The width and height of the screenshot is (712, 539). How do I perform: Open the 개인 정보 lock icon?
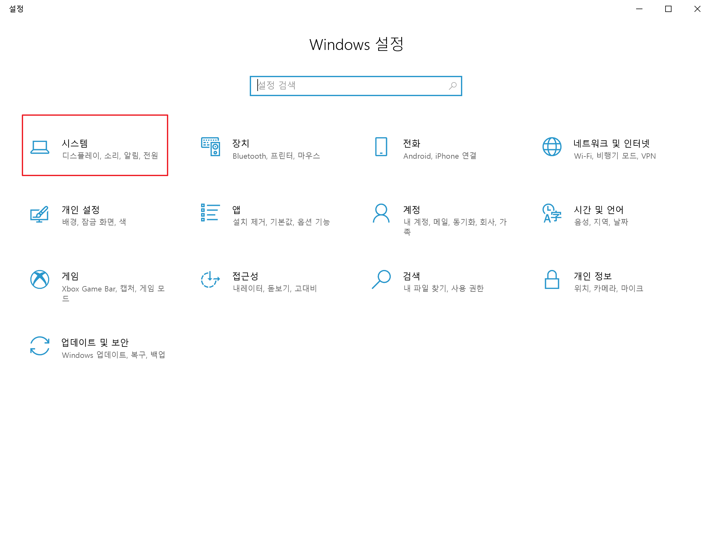tap(552, 279)
